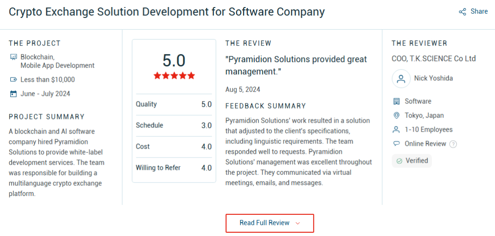Click the five red stars rating

click(174, 76)
